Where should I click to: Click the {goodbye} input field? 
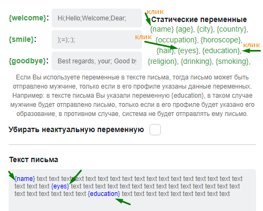97,61
